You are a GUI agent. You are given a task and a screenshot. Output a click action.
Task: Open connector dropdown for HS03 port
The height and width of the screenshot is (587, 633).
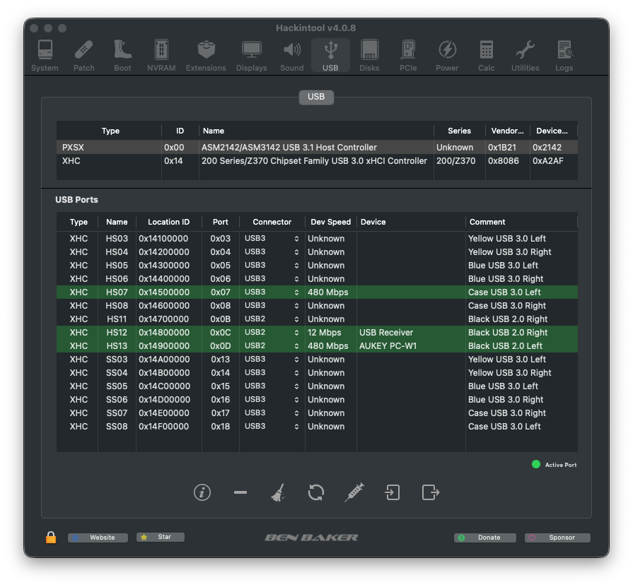272,239
